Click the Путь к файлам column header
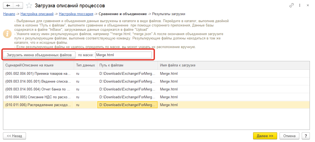Screen dimensions: 315x142 pyautogui.click(x=127, y=65)
